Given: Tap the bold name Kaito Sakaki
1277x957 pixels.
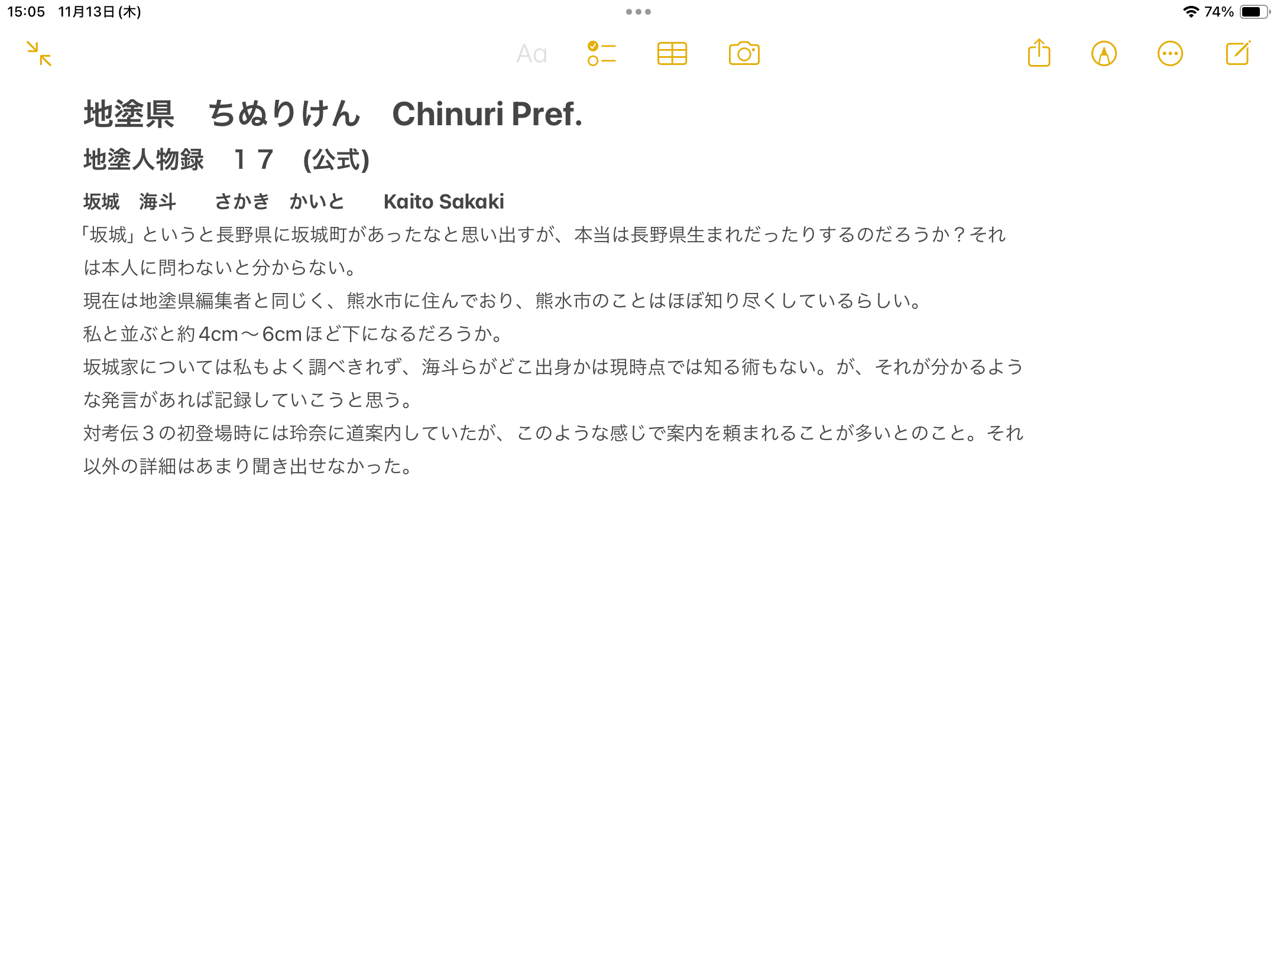Looking at the screenshot, I should click(443, 202).
